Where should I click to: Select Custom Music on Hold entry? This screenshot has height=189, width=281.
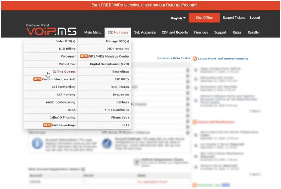pos(51,79)
